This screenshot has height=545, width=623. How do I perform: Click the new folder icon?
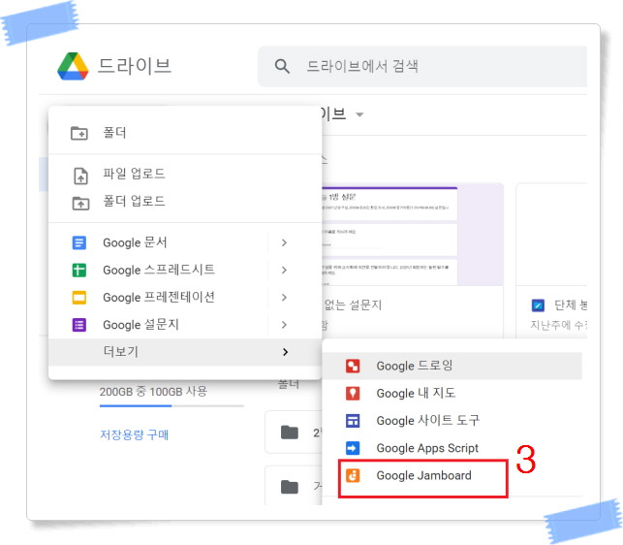coord(79,133)
